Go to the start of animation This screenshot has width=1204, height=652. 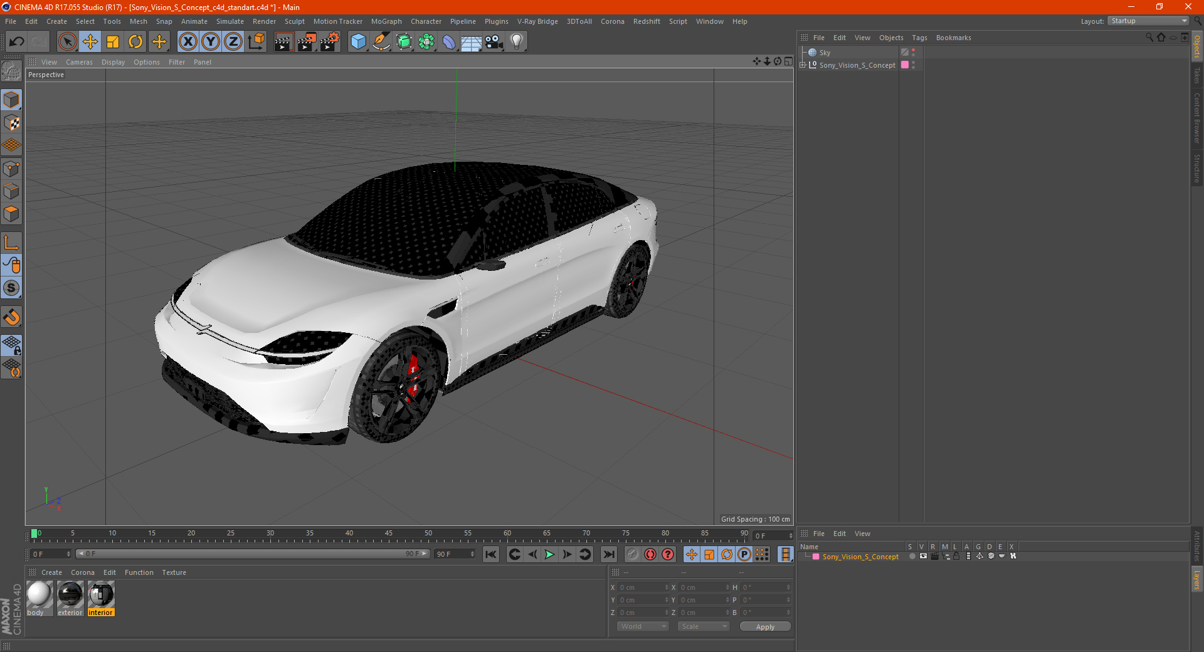(491, 554)
